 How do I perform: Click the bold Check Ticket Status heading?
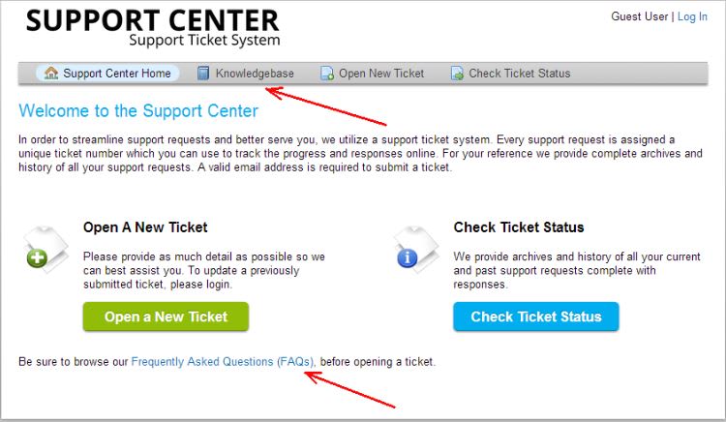click(x=519, y=227)
